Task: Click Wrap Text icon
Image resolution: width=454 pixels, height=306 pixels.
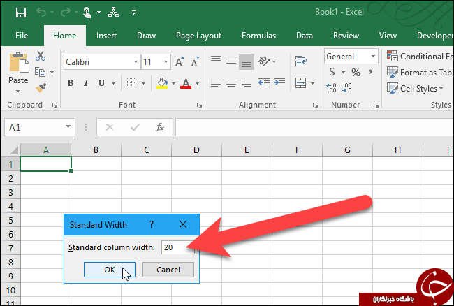Action: pyautogui.click(x=301, y=61)
